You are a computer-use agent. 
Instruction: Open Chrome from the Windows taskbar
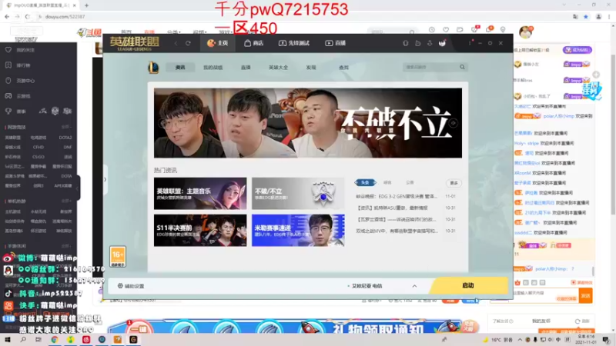[x=55, y=339]
